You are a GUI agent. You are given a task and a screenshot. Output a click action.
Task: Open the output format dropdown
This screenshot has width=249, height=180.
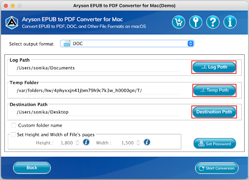click(x=127, y=44)
